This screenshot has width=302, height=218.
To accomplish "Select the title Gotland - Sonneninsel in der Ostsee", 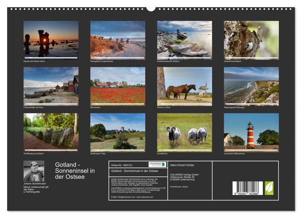I will point(76,171).
